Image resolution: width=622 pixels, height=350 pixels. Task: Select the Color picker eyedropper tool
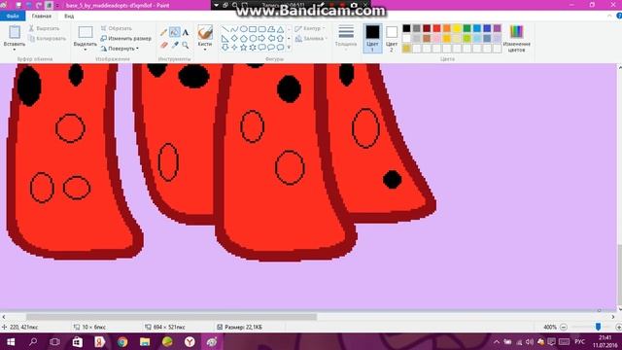coord(175,45)
